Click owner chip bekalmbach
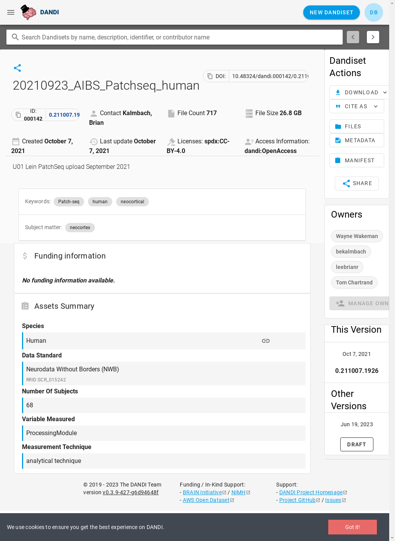395x541 pixels. click(351, 252)
